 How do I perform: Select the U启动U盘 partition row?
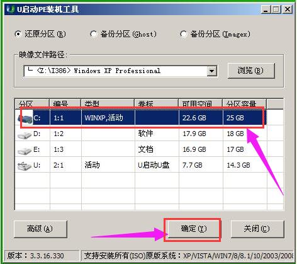(x=141, y=165)
